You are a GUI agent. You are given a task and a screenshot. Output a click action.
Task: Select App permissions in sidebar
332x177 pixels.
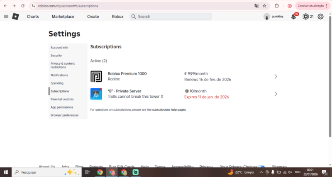point(68,107)
